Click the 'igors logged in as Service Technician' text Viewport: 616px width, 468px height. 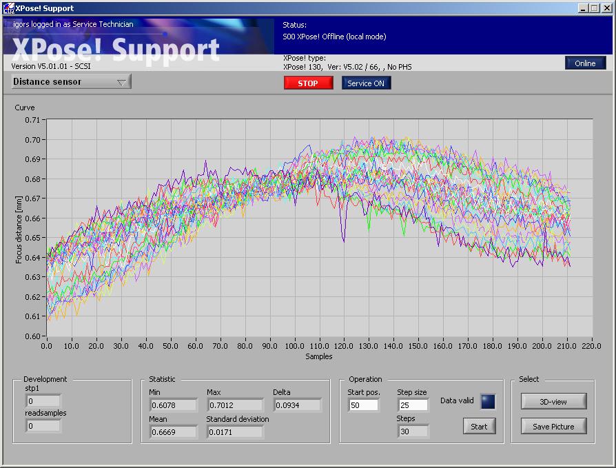click(x=73, y=24)
